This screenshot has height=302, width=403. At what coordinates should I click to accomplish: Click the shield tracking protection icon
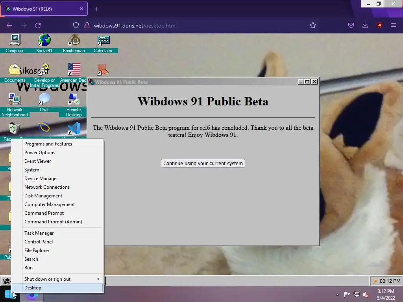(x=76, y=26)
